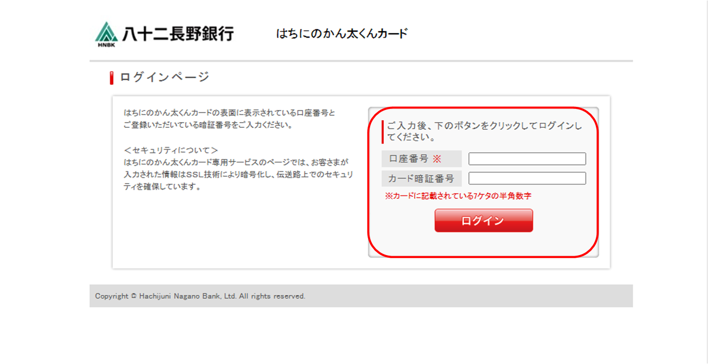Click the ご入力後 instruction text in form

[484, 132]
